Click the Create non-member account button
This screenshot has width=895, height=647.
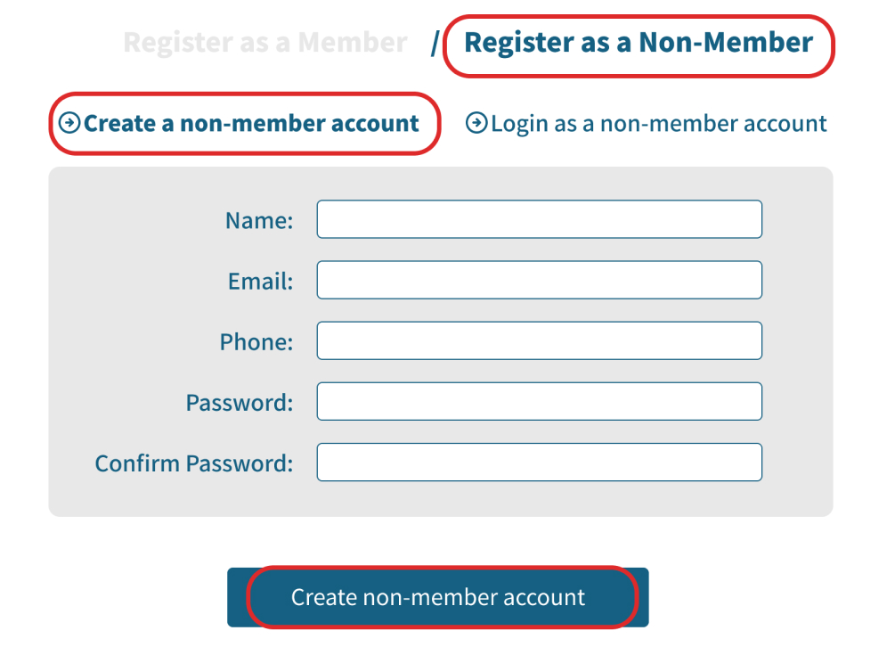(438, 597)
